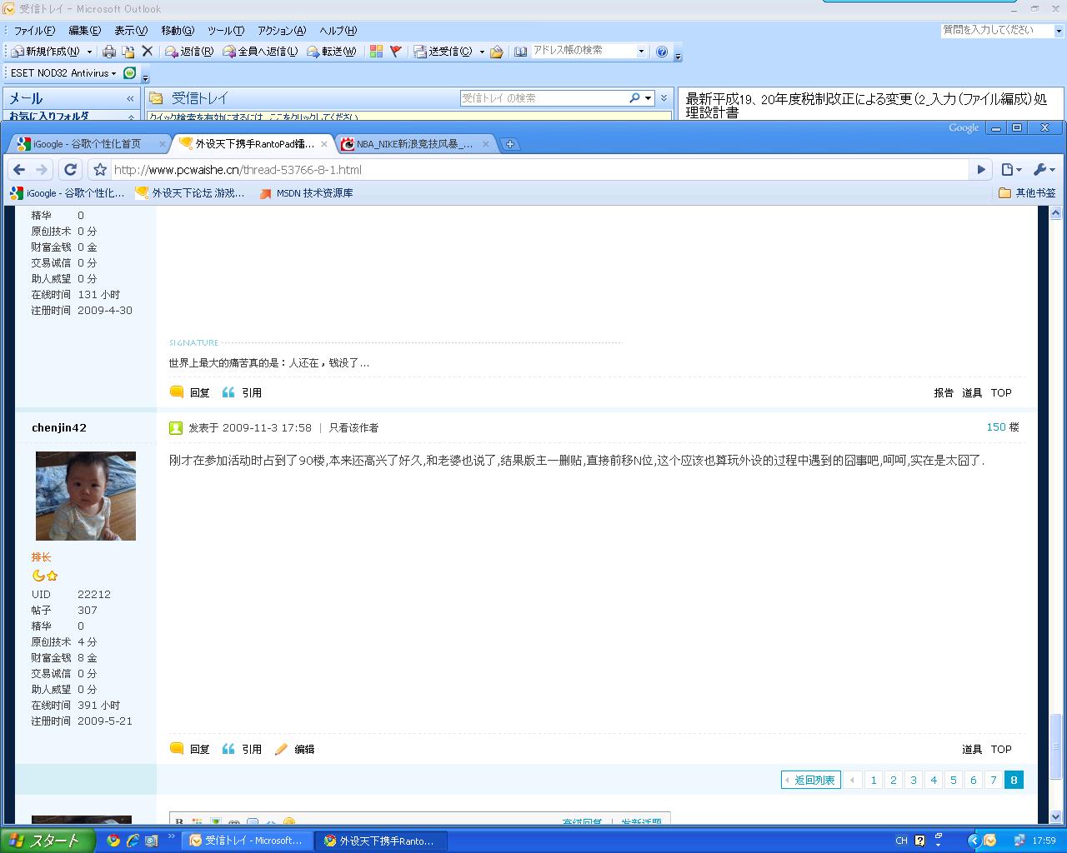Screen dimensions: 1067x853
Task: Open the Chrome wrench settings menu
Action: coord(1044,170)
